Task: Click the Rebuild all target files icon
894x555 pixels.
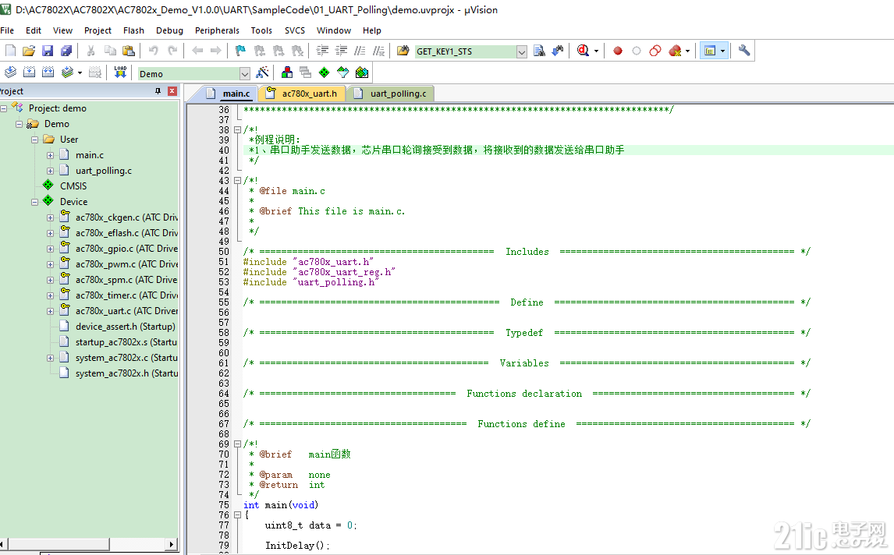Action: point(48,72)
